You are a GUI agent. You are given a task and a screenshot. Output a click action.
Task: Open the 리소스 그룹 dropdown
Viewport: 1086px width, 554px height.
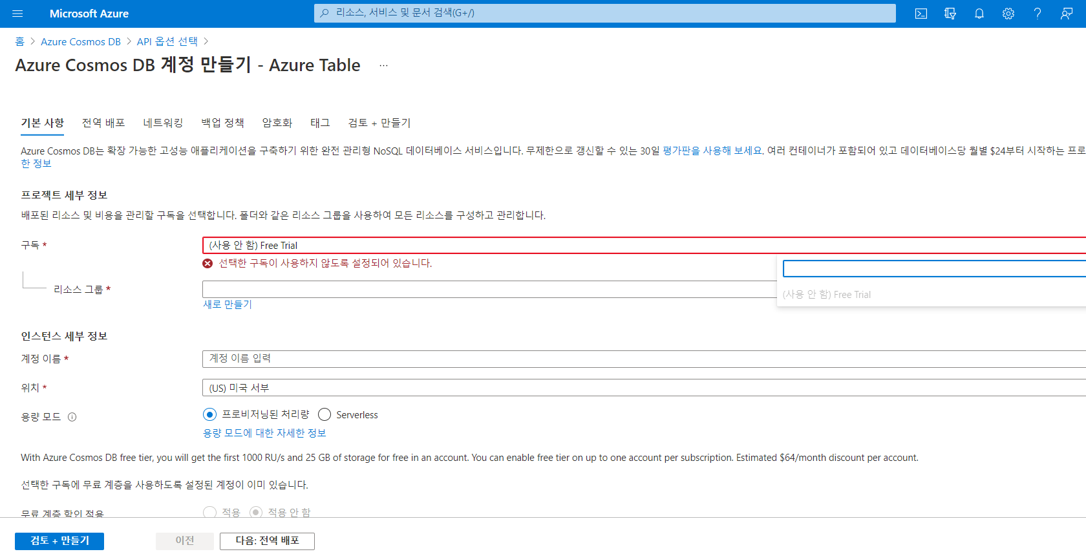pyautogui.click(x=489, y=289)
